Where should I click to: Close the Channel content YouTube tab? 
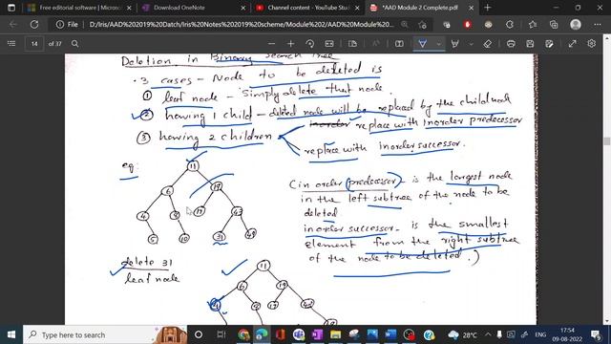[x=357, y=8]
